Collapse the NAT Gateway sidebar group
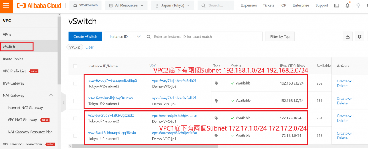 click(51, 95)
